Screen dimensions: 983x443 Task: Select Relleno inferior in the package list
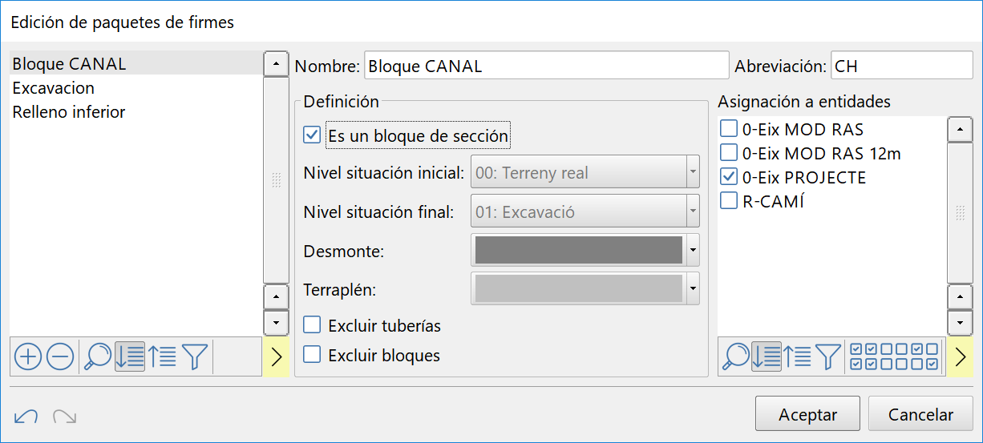(69, 112)
